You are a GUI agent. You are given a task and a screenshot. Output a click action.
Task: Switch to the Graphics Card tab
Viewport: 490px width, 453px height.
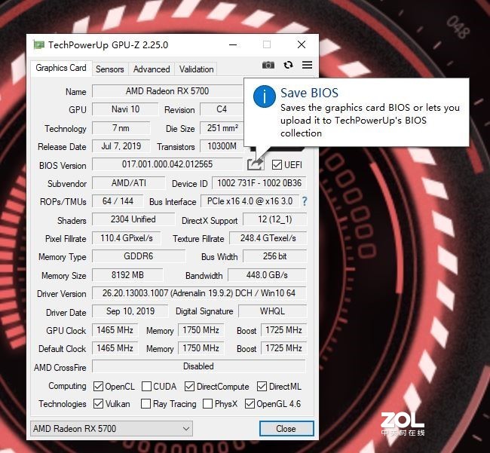point(61,68)
